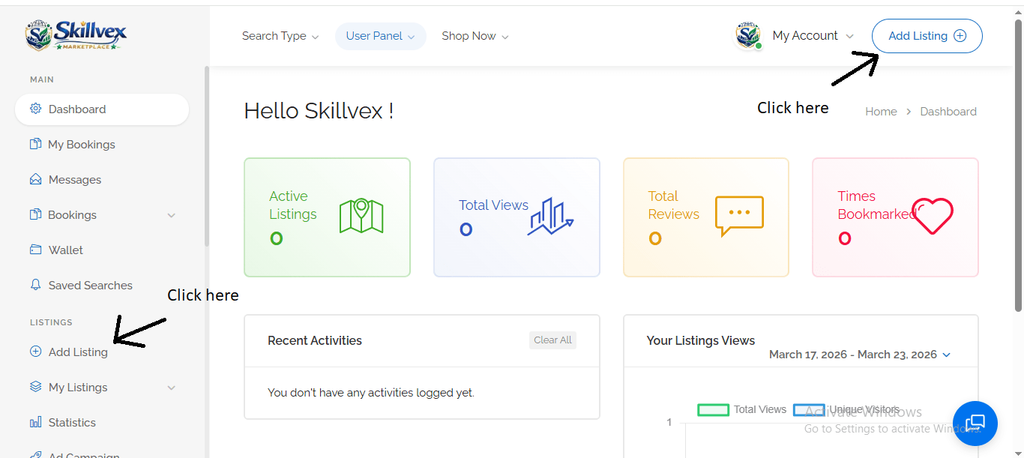Click the My Account avatar image
This screenshot has height=458, width=1024.
pyautogui.click(x=748, y=35)
